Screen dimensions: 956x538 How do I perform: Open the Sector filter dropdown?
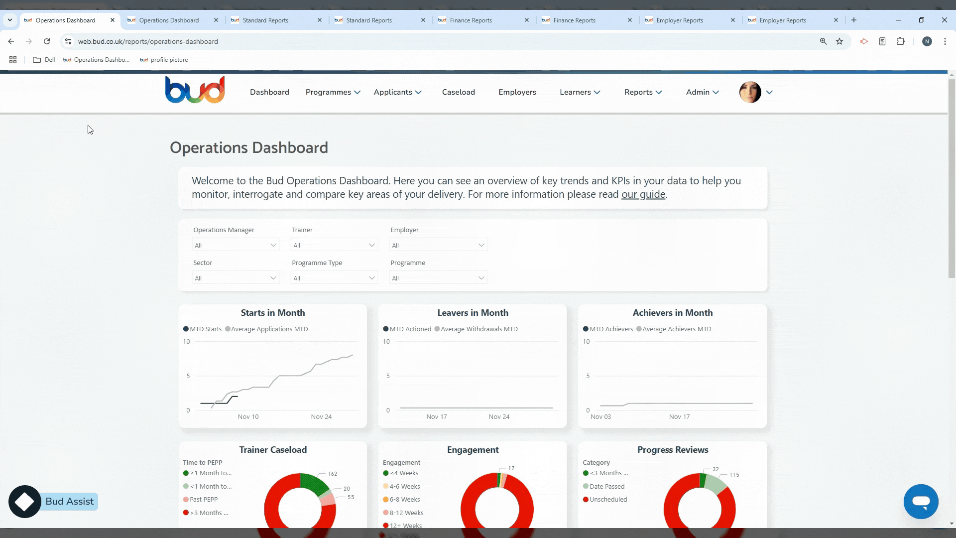236,278
